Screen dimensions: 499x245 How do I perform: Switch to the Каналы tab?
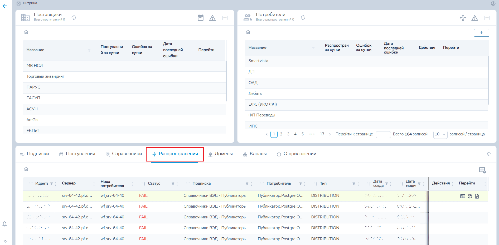pos(255,154)
